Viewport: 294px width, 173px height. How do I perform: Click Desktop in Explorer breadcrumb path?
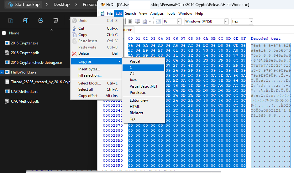[x=61, y=4]
